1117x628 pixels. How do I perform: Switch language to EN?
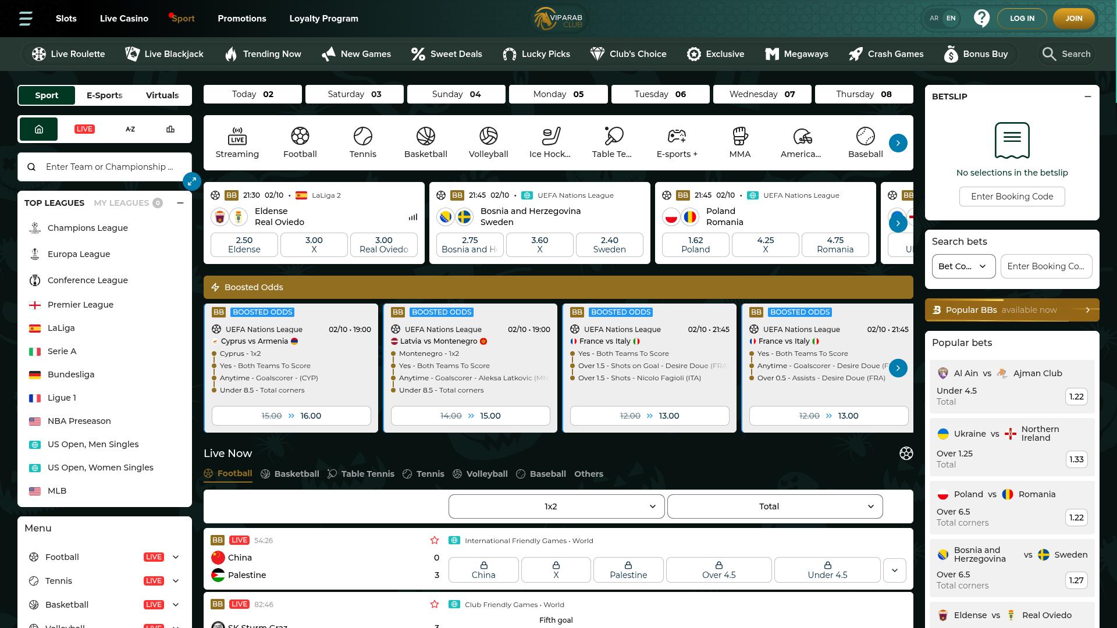pos(951,18)
